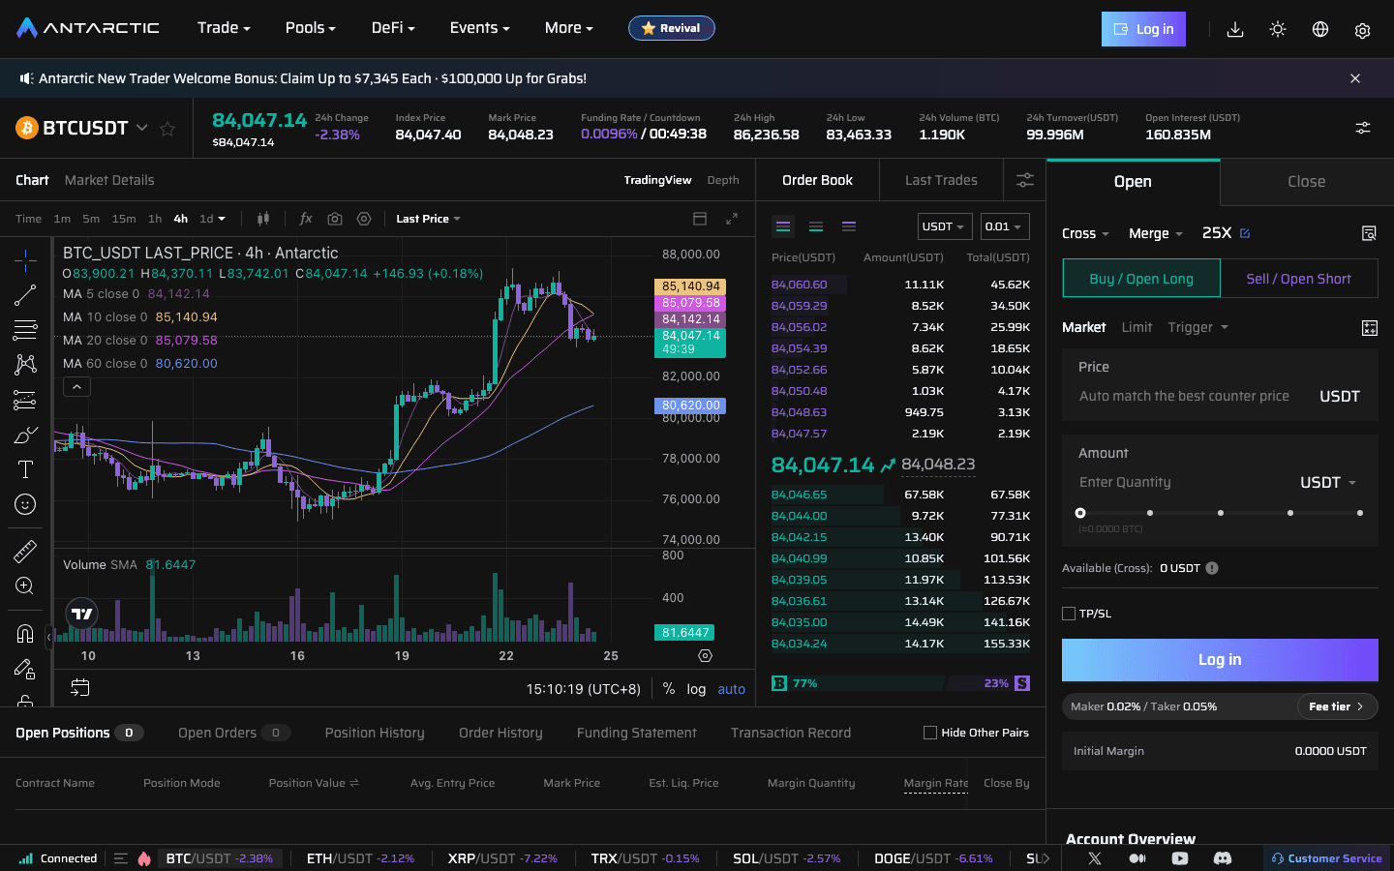Viewport: 1394px width, 871px height.
Task: Show only sell orders in order book
Action: [x=849, y=226]
